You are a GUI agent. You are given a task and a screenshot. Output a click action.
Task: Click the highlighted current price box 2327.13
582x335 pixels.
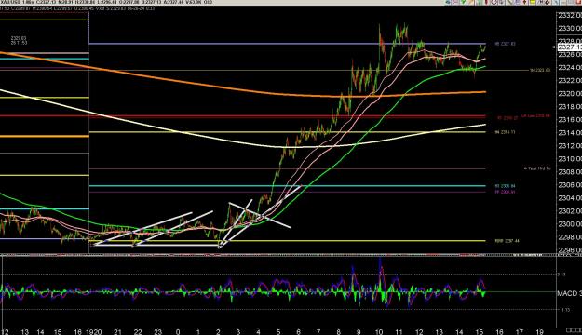pos(569,47)
